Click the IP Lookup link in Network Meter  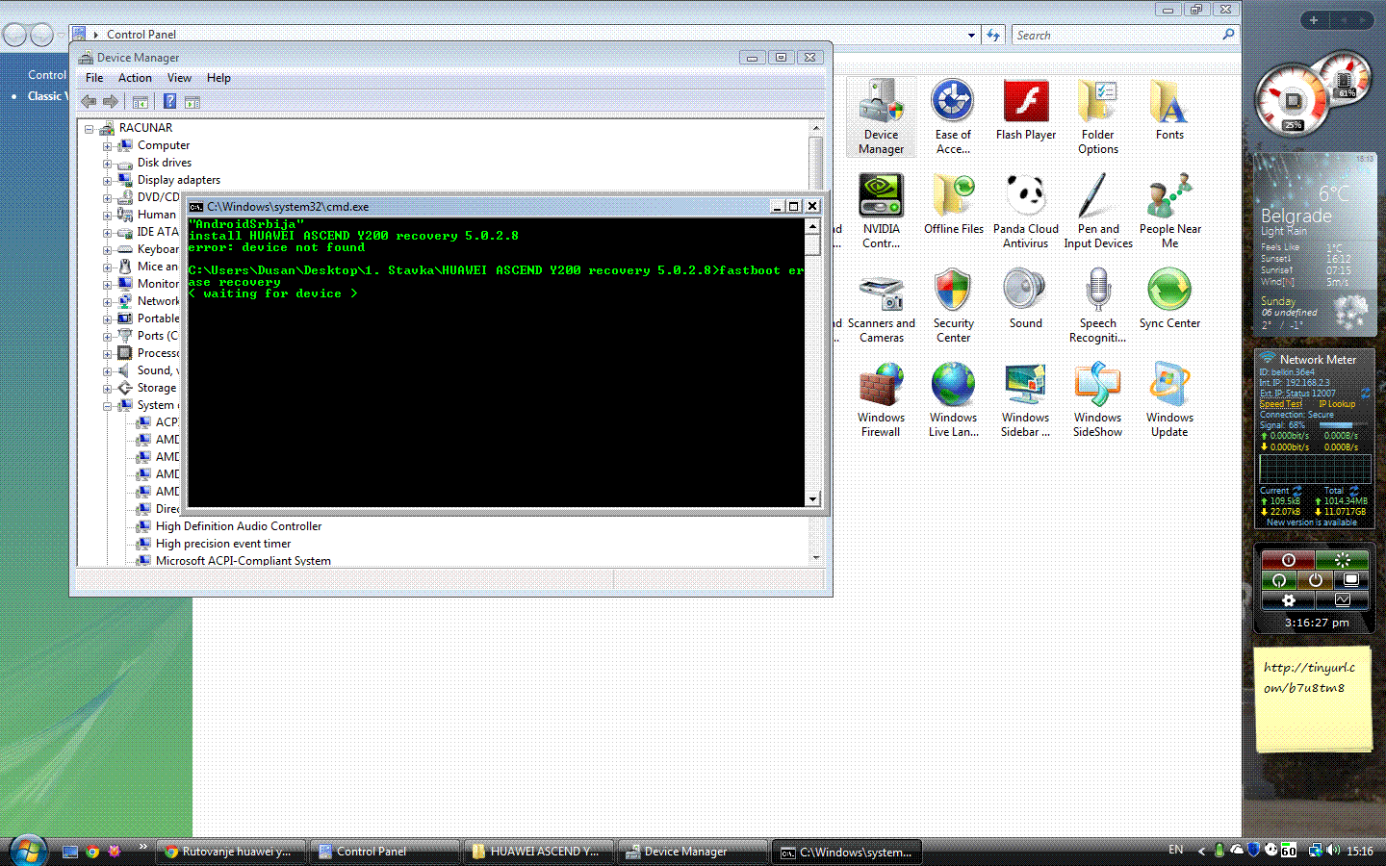point(1337,404)
